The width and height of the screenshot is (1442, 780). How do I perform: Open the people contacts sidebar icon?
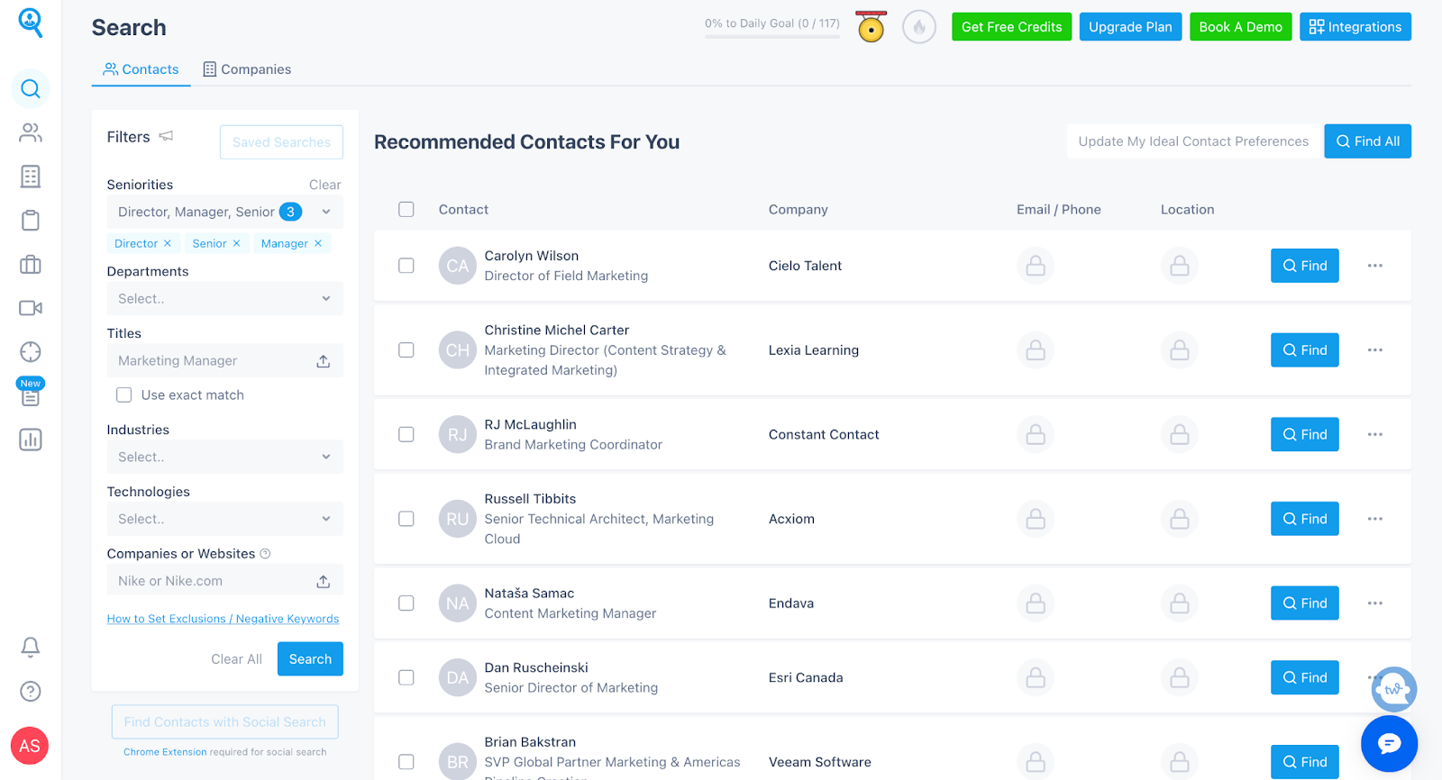pyautogui.click(x=31, y=132)
